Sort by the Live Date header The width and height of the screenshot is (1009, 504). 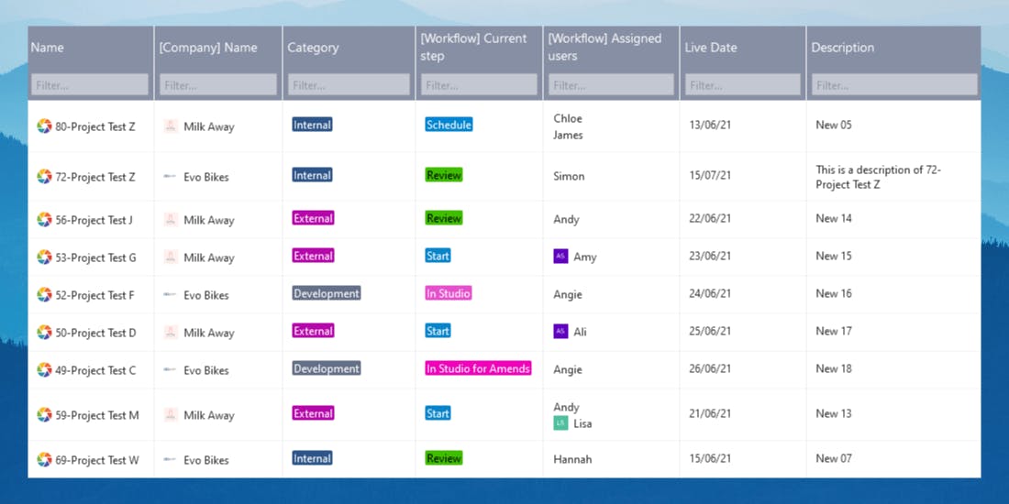(710, 48)
